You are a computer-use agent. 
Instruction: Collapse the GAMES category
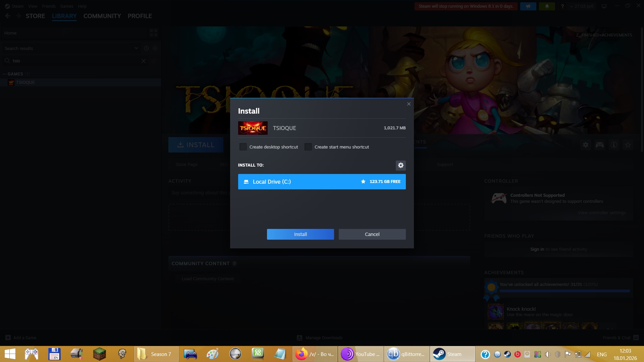pyautogui.click(x=5, y=74)
